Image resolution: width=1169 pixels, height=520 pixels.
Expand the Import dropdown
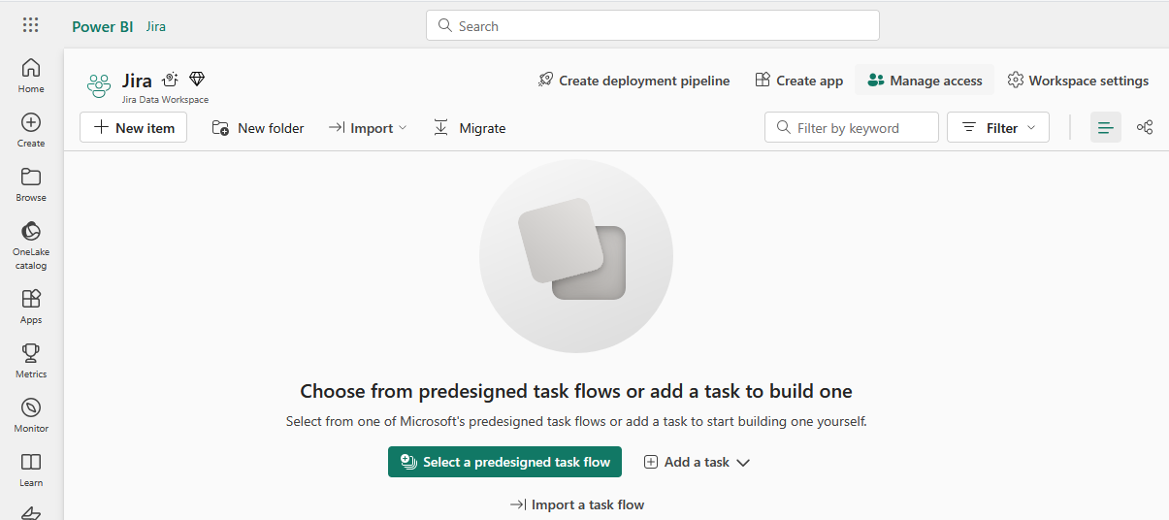(368, 128)
